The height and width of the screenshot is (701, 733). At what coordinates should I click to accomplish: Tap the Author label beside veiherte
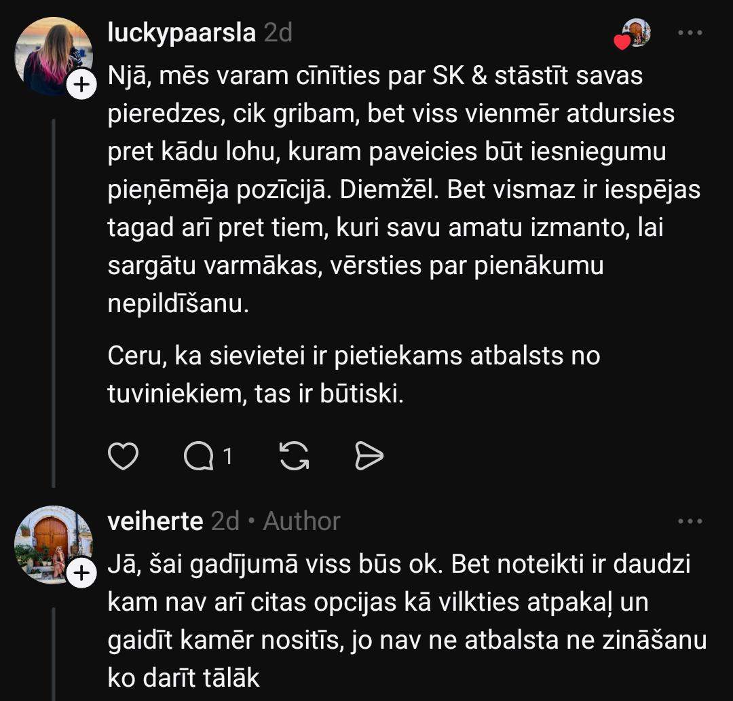(302, 521)
